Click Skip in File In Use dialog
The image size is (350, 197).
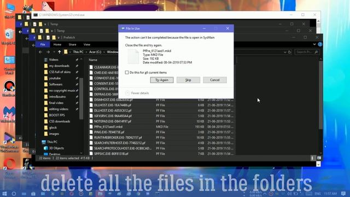(188, 80)
